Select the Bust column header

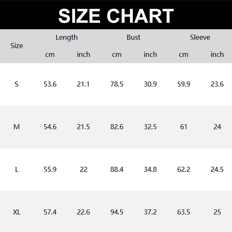coord(133,37)
